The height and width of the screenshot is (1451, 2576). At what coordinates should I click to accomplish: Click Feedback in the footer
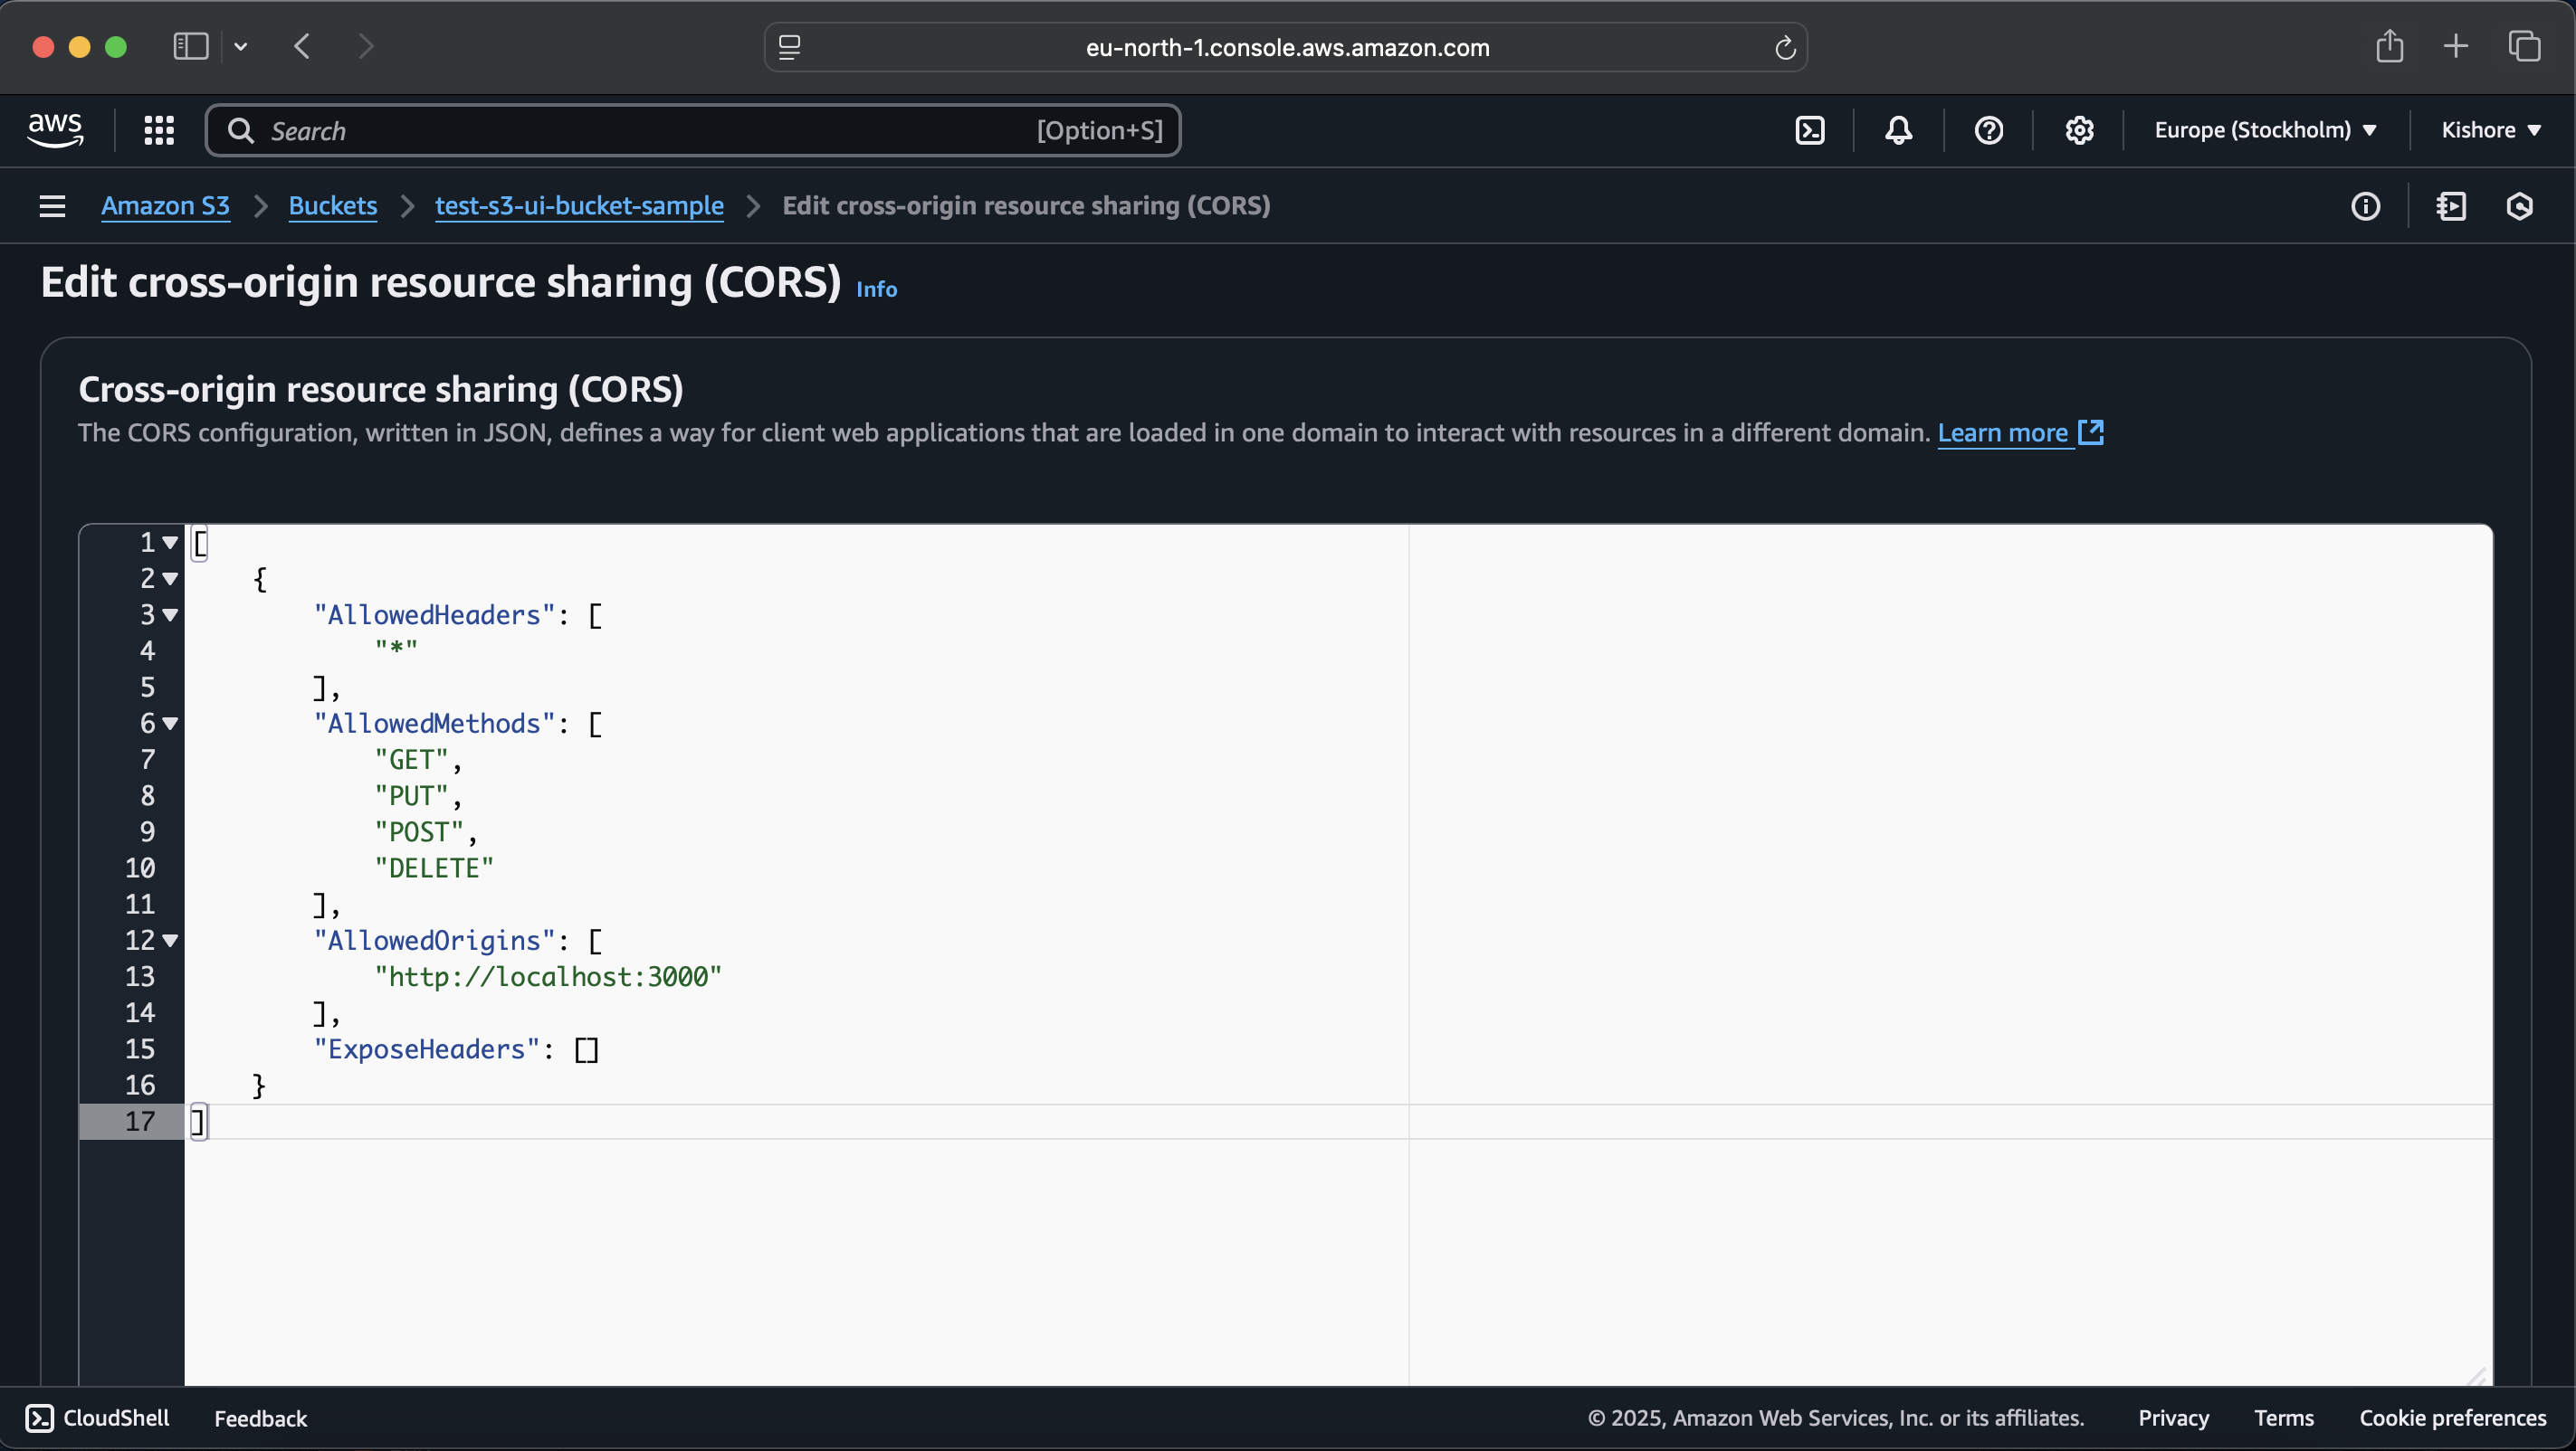click(x=260, y=1418)
